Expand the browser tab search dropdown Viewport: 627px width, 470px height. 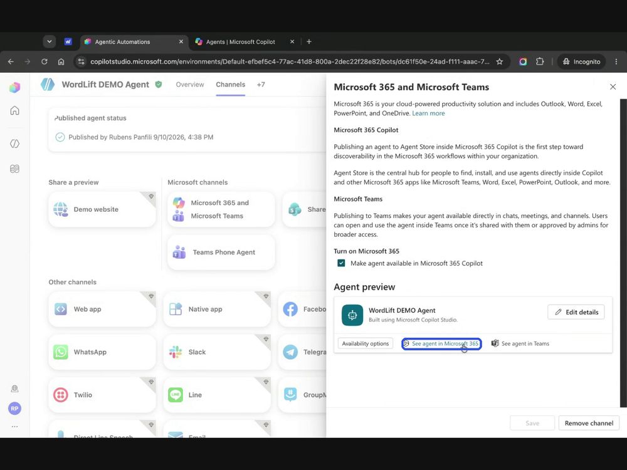49,41
